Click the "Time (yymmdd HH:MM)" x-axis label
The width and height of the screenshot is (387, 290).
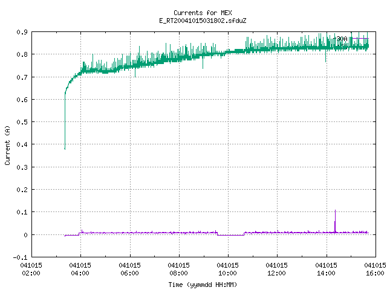coord(203,285)
